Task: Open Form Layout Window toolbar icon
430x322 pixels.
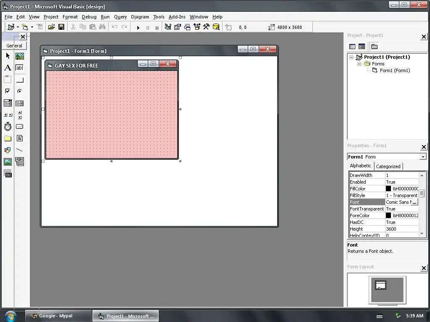Action: coord(187,27)
